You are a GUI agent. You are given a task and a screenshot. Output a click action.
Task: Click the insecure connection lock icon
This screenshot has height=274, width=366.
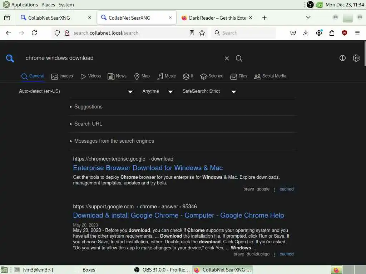click(67, 33)
